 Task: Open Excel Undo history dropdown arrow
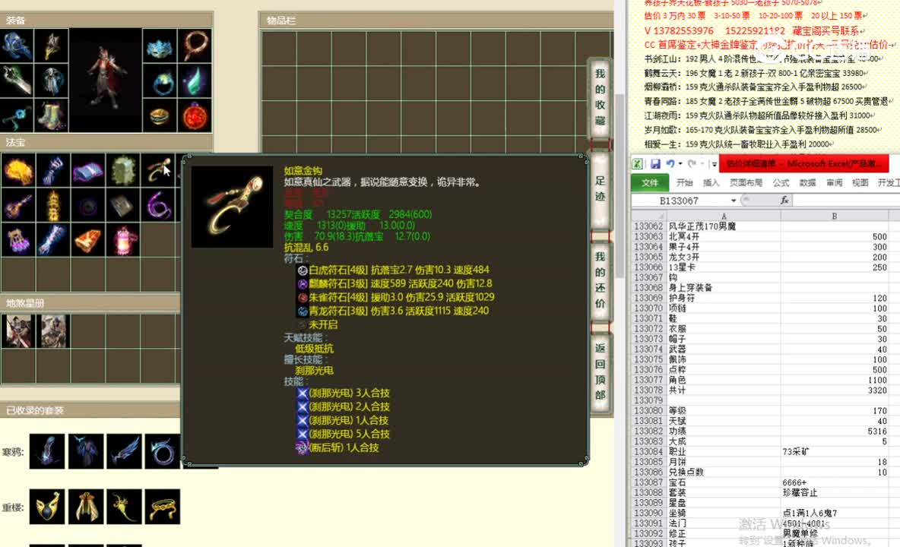680,164
